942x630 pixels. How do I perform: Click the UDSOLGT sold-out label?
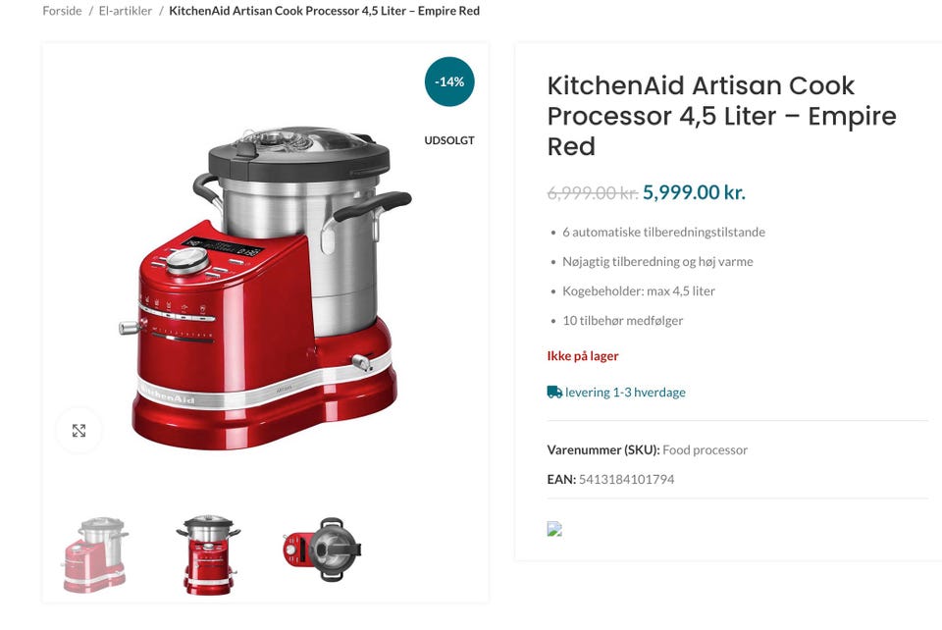pos(449,140)
